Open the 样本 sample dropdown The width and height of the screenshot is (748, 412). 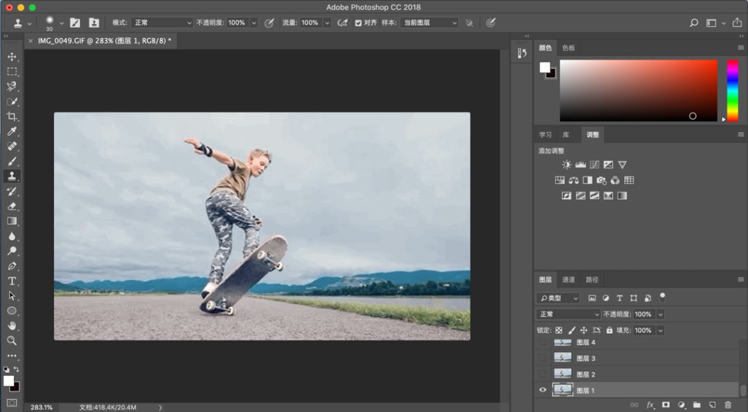tap(429, 23)
